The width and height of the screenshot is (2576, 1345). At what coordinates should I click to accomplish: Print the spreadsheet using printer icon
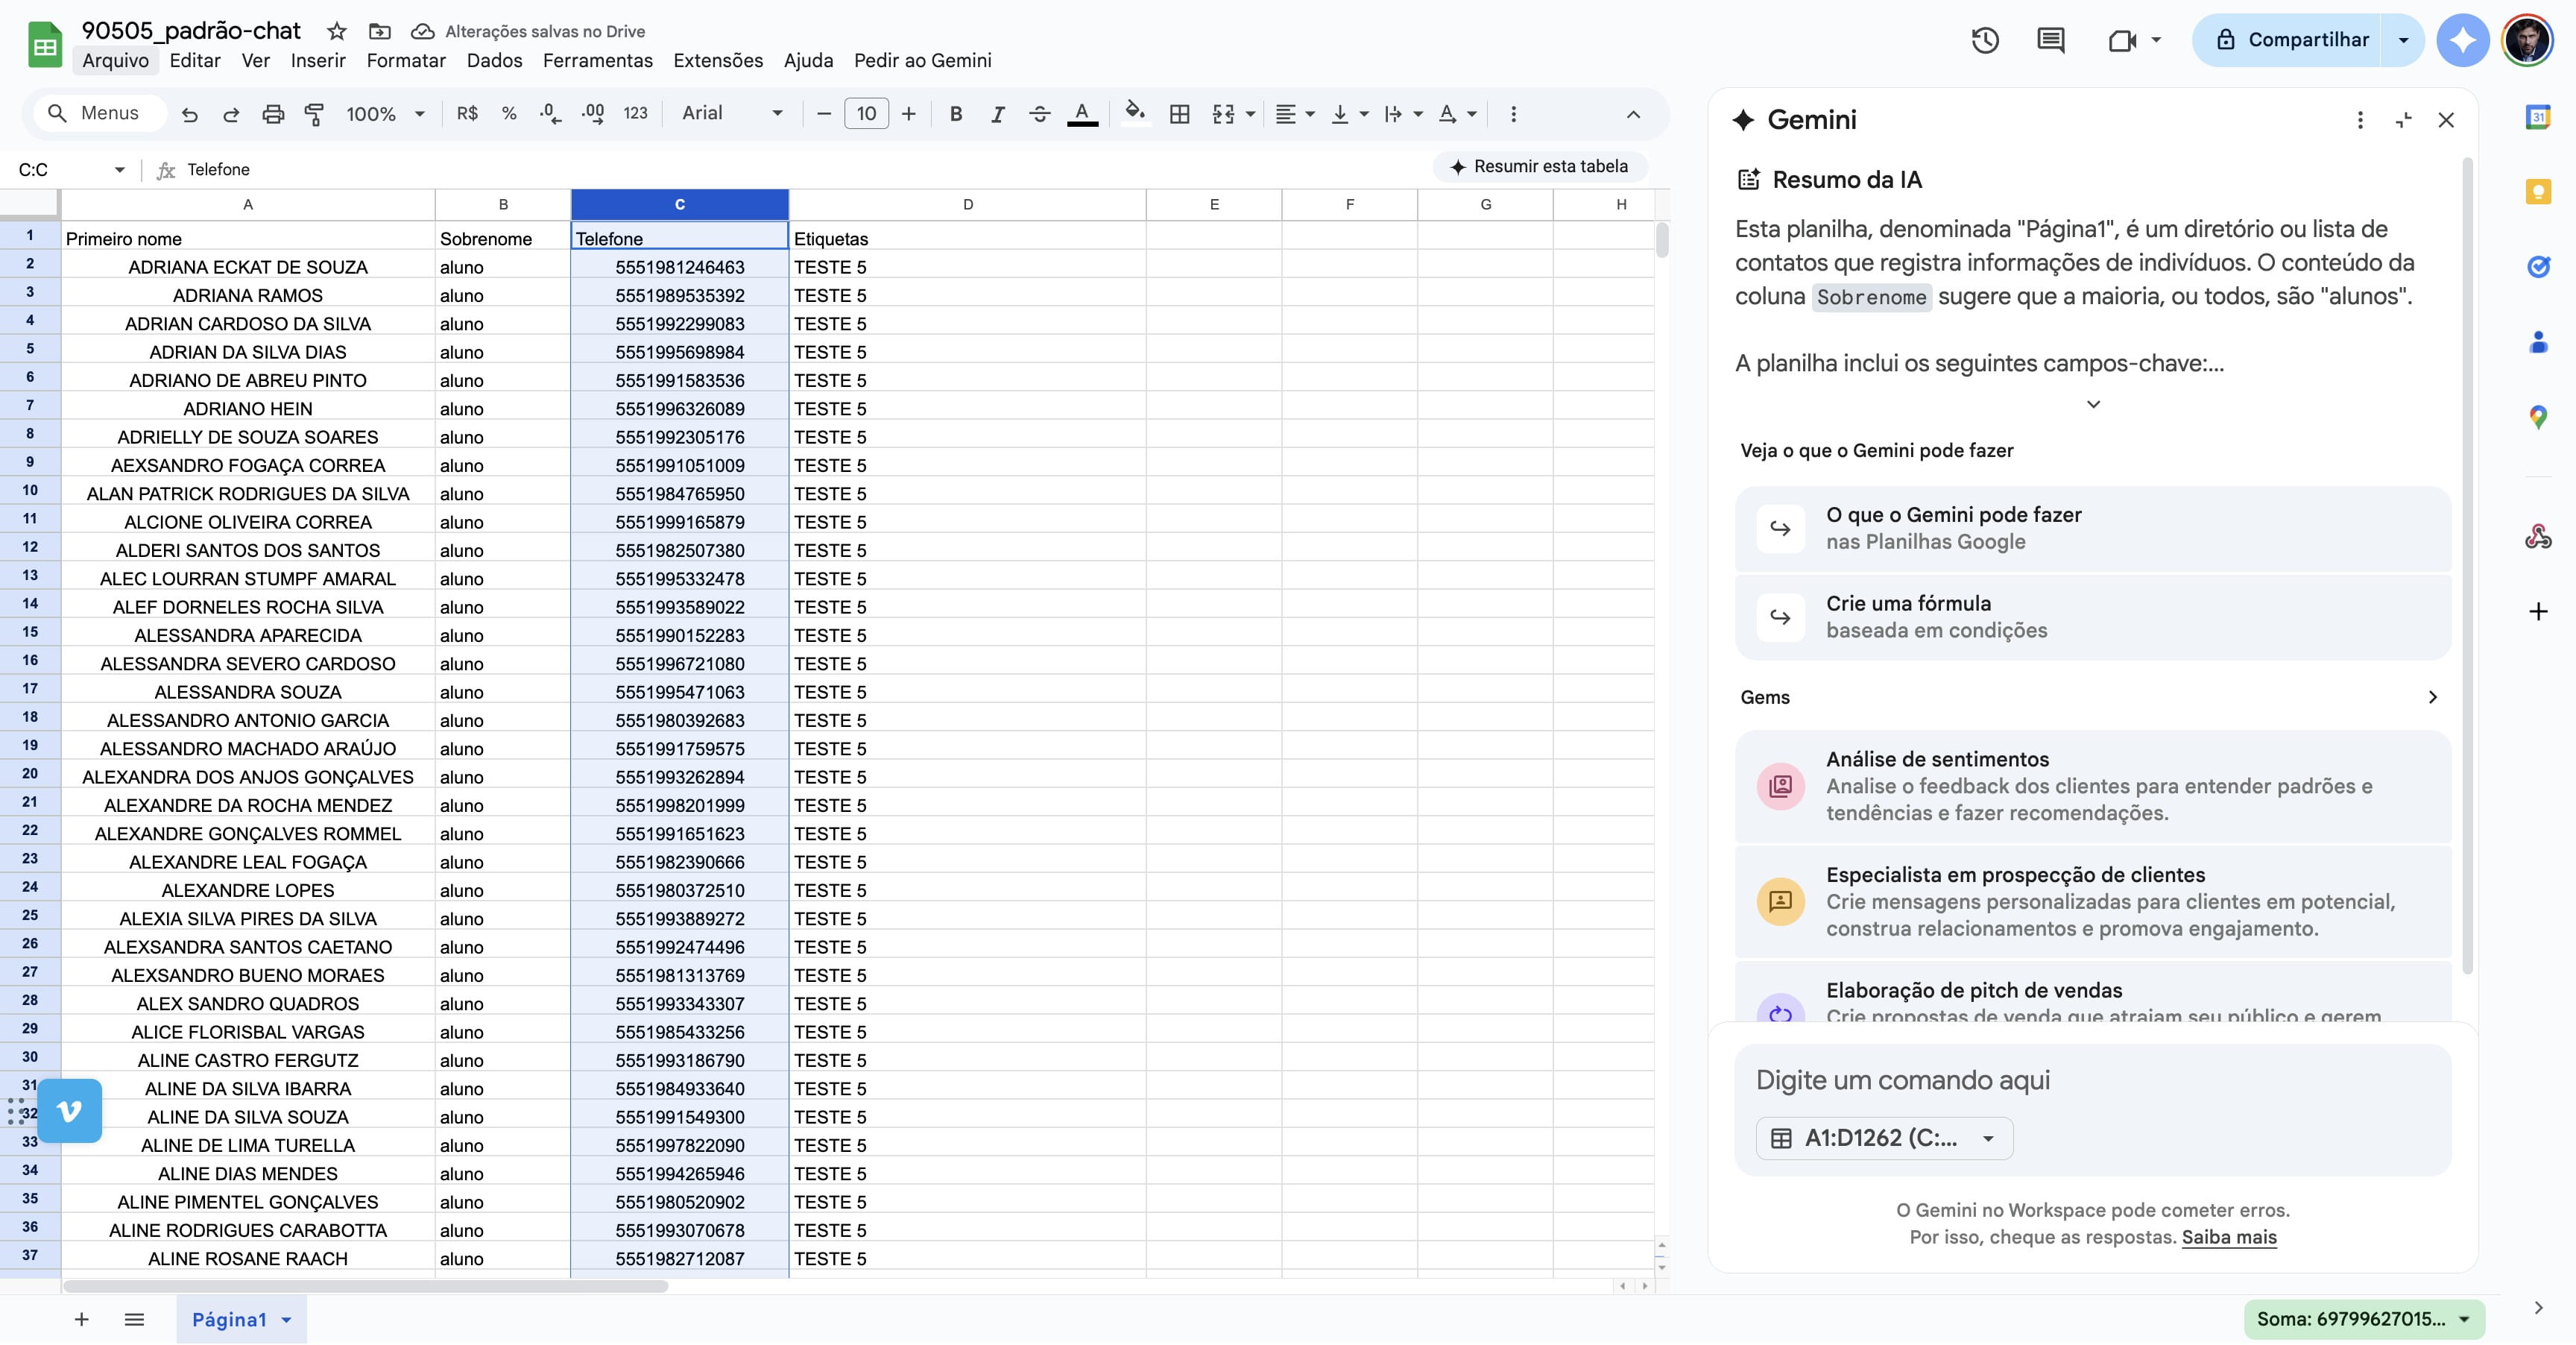273,114
